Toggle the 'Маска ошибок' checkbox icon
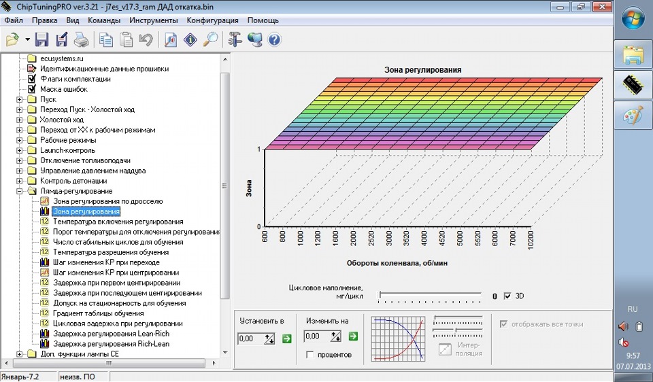The width and height of the screenshot is (653, 382). (32, 89)
